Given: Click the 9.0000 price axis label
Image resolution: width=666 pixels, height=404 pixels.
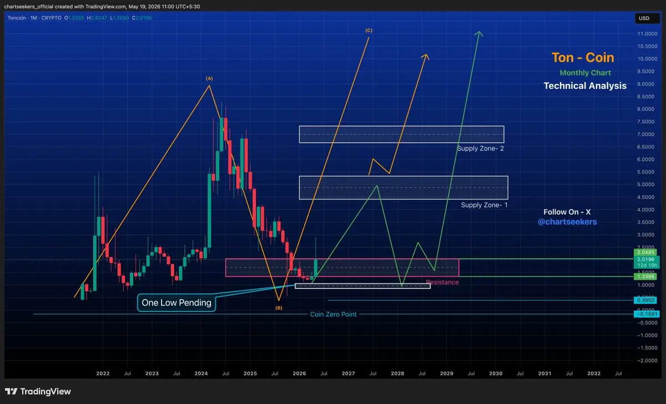Looking at the screenshot, I should (645, 84).
